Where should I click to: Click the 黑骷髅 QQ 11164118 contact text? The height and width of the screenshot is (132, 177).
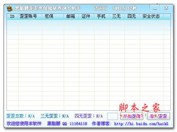click(x=67, y=124)
